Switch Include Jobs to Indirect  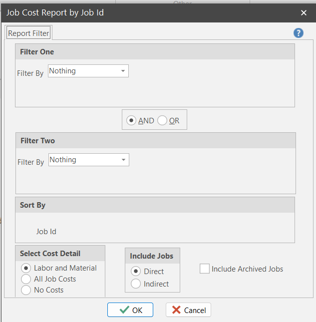(x=135, y=284)
